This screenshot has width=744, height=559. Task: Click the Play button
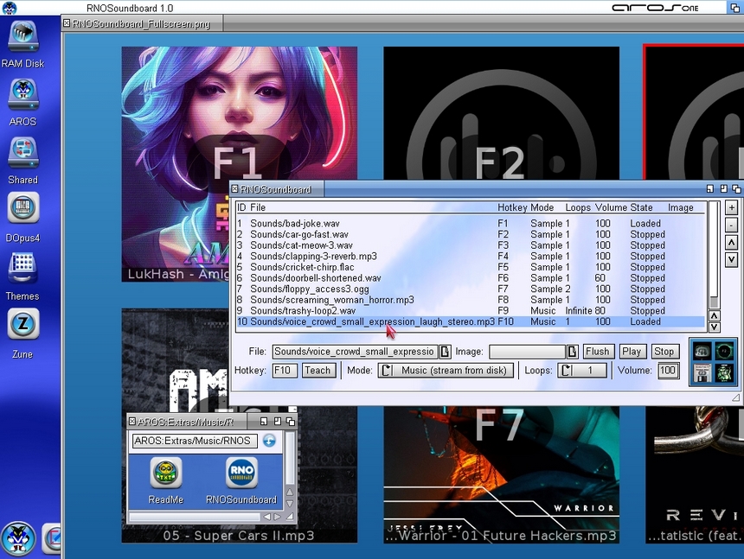(x=632, y=352)
